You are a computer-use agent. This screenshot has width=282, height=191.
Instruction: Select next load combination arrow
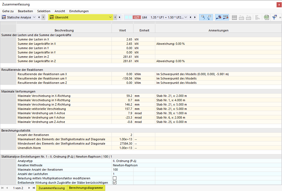(x=195, y=17)
